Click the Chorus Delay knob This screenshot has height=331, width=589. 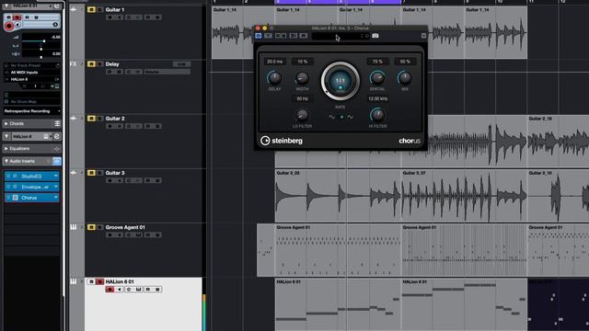274,78
